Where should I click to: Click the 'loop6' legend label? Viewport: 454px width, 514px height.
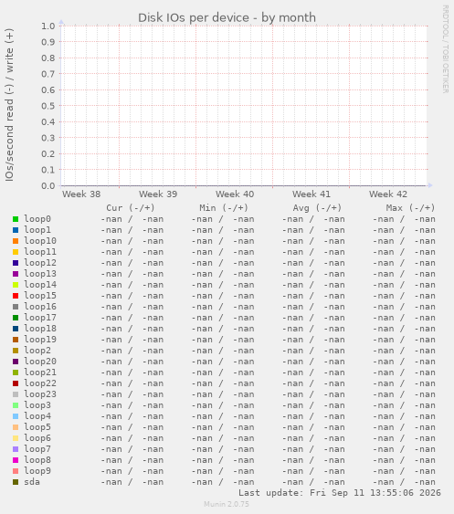click(x=37, y=438)
